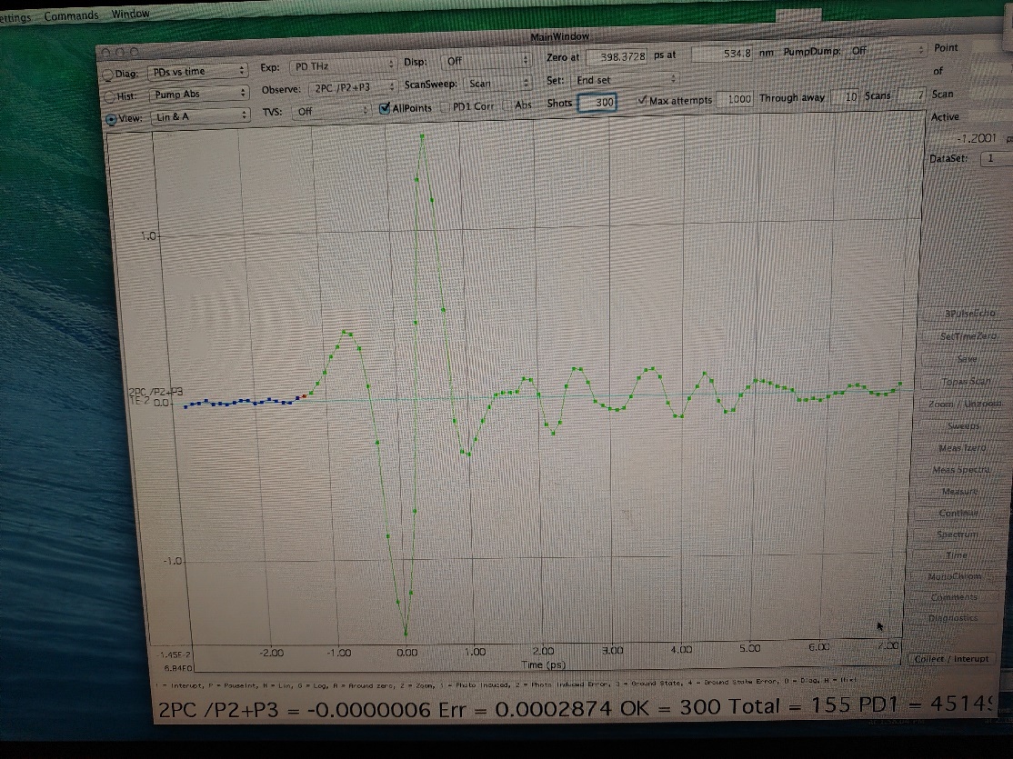1013x759 pixels.
Task: Select the Hist radio button
Action: tap(110, 97)
